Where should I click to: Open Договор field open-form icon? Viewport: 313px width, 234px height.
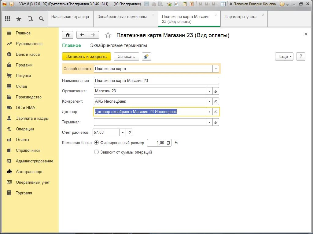[x=216, y=112]
